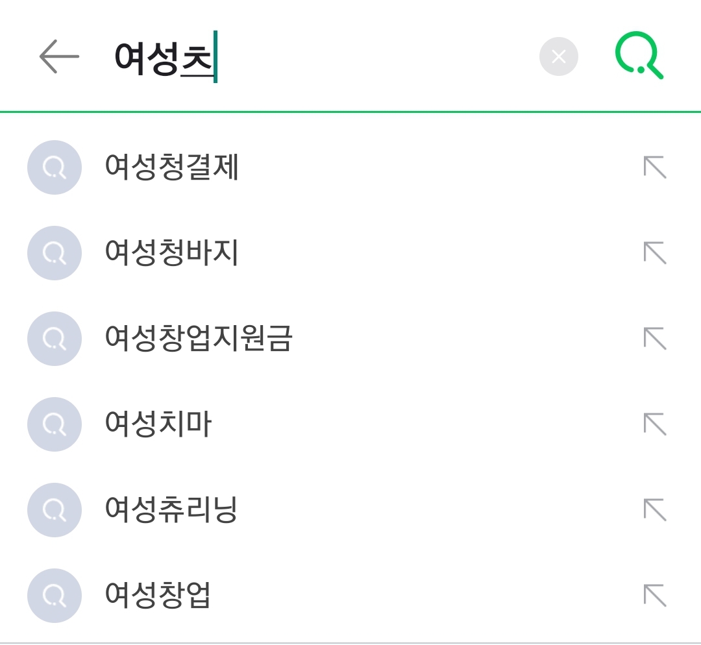Tap fill arrow next to 여성츄리닝
This screenshot has width=701, height=645.
click(655, 510)
